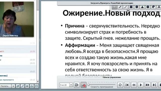Select the dotted selection rectangle tool

click(x=114, y=7)
